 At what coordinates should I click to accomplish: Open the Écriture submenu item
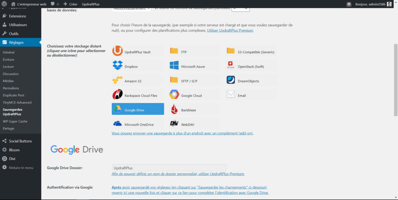pos(8,59)
